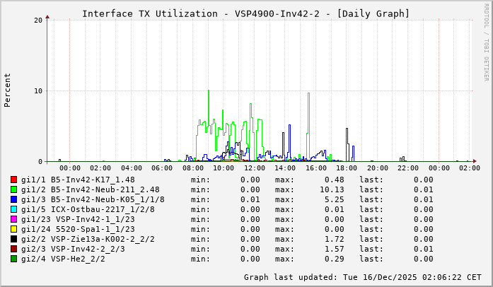Click the max value 0.29
Image resolution: width=493 pixels, height=287 pixels.
(335, 259)
